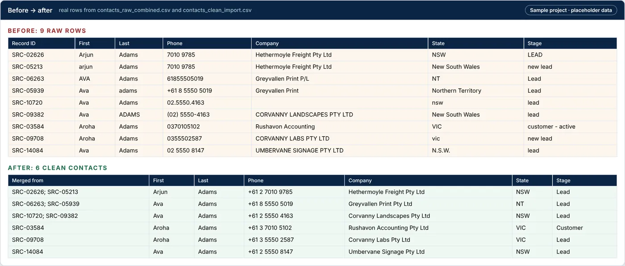Select the SRC-05939 raw record cell
The width and height of the screenshot is (625, 266).
pos(42,91)
